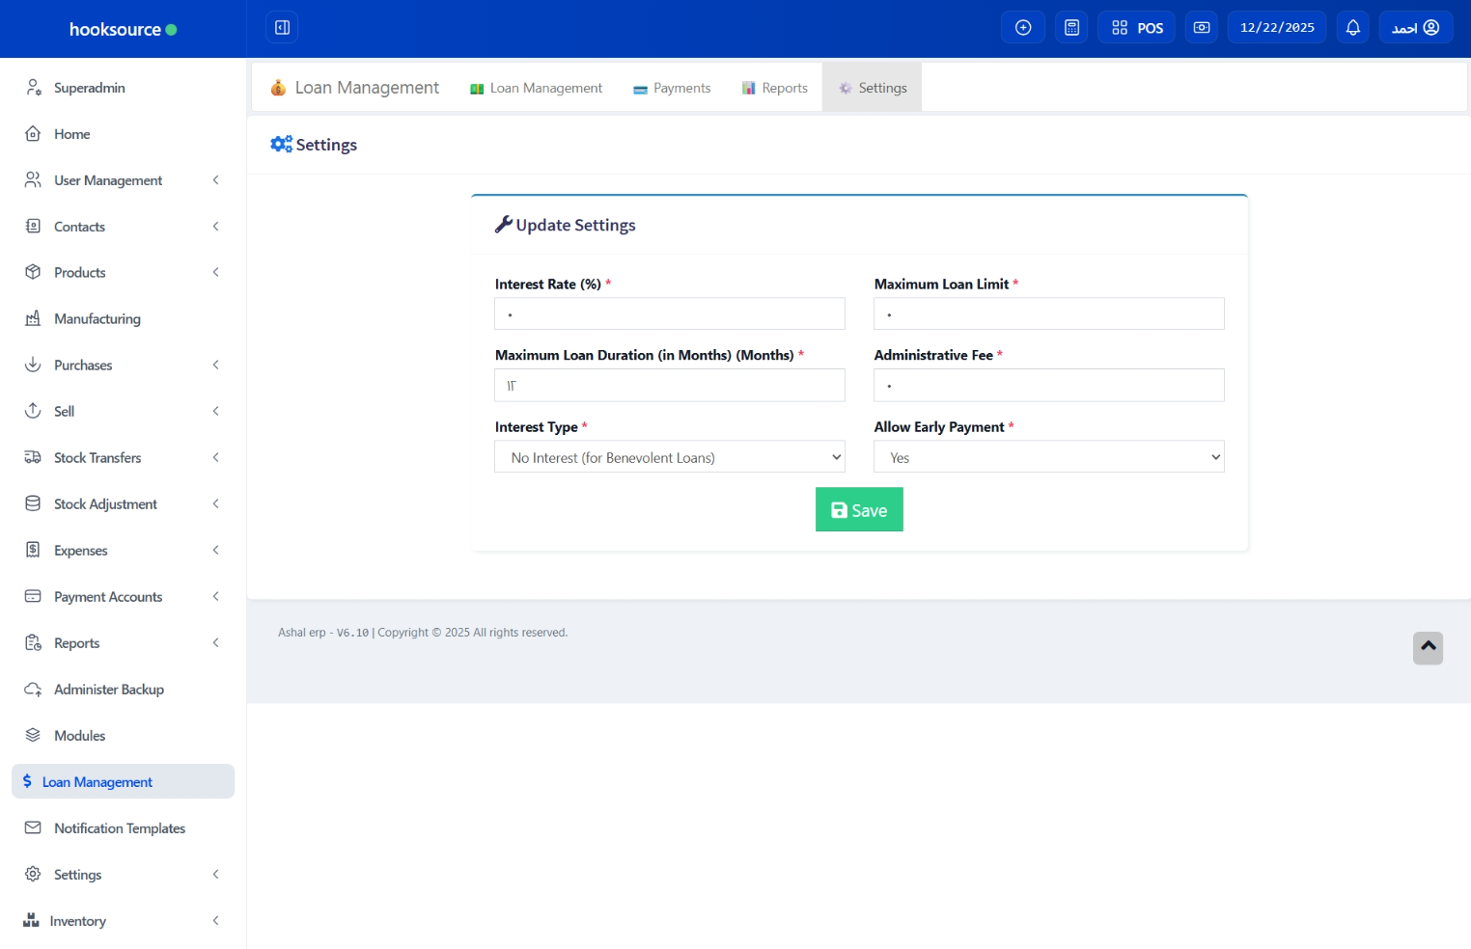Click the Manufacturing sidebar icon
This screenshot has width=1471, height=949.
33,318
